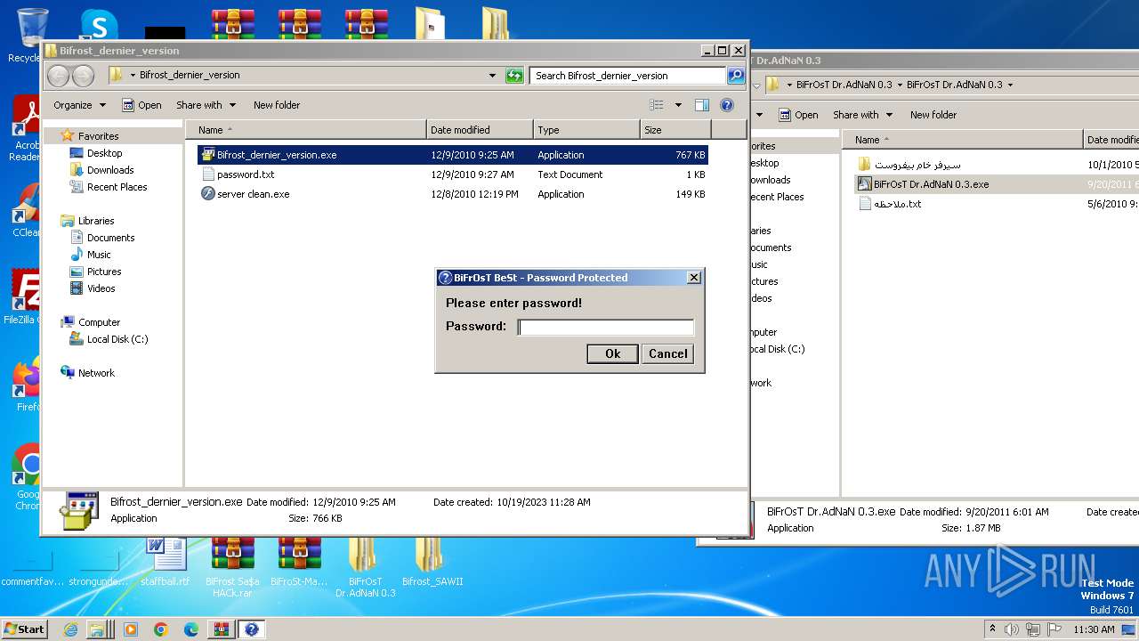Open BiFrost Sa$a HACk.rar desktop archive
This screenshot has height=641, width=1139.
pyautogui.click(x=233, y=566)
